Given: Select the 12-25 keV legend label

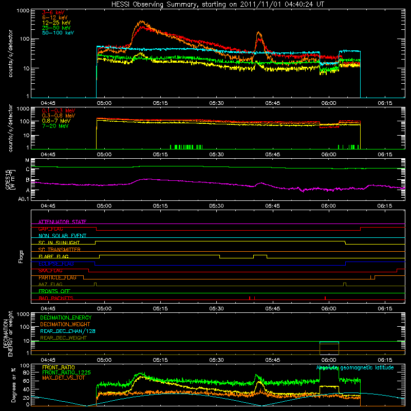Looking at the screenshot, I should (x=57, y=23).
